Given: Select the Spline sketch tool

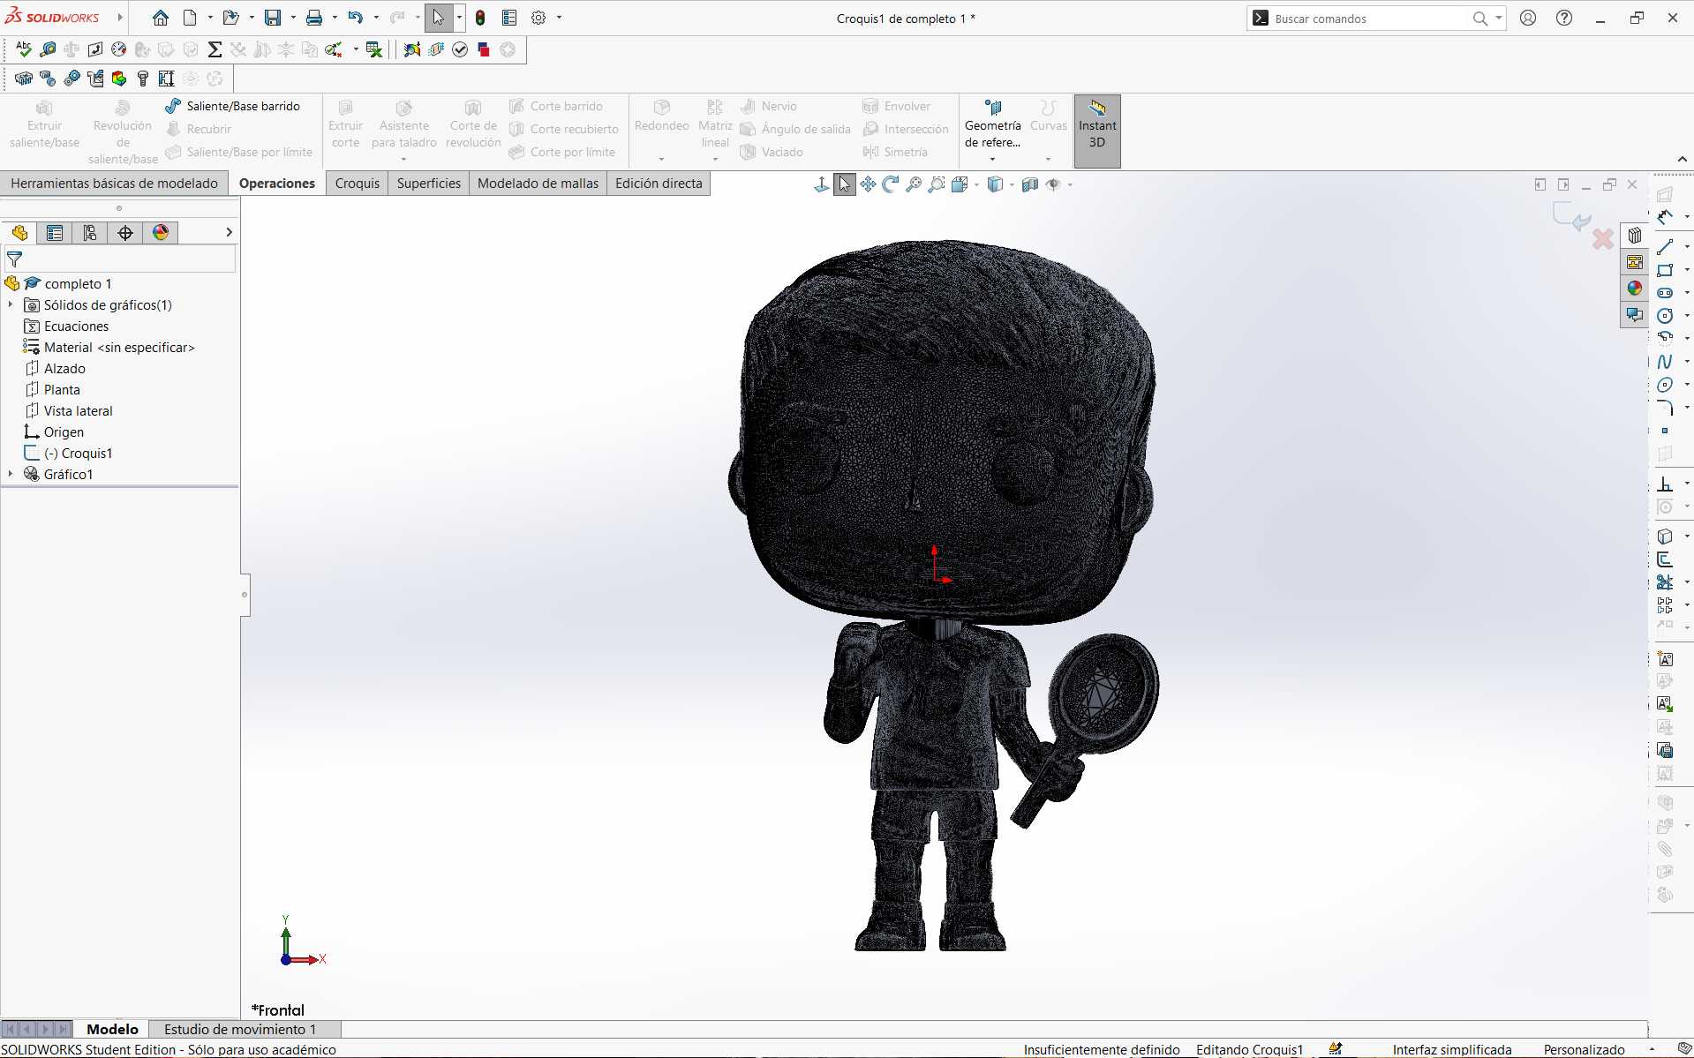Looking at the screenshot, I should [1665, 361].
